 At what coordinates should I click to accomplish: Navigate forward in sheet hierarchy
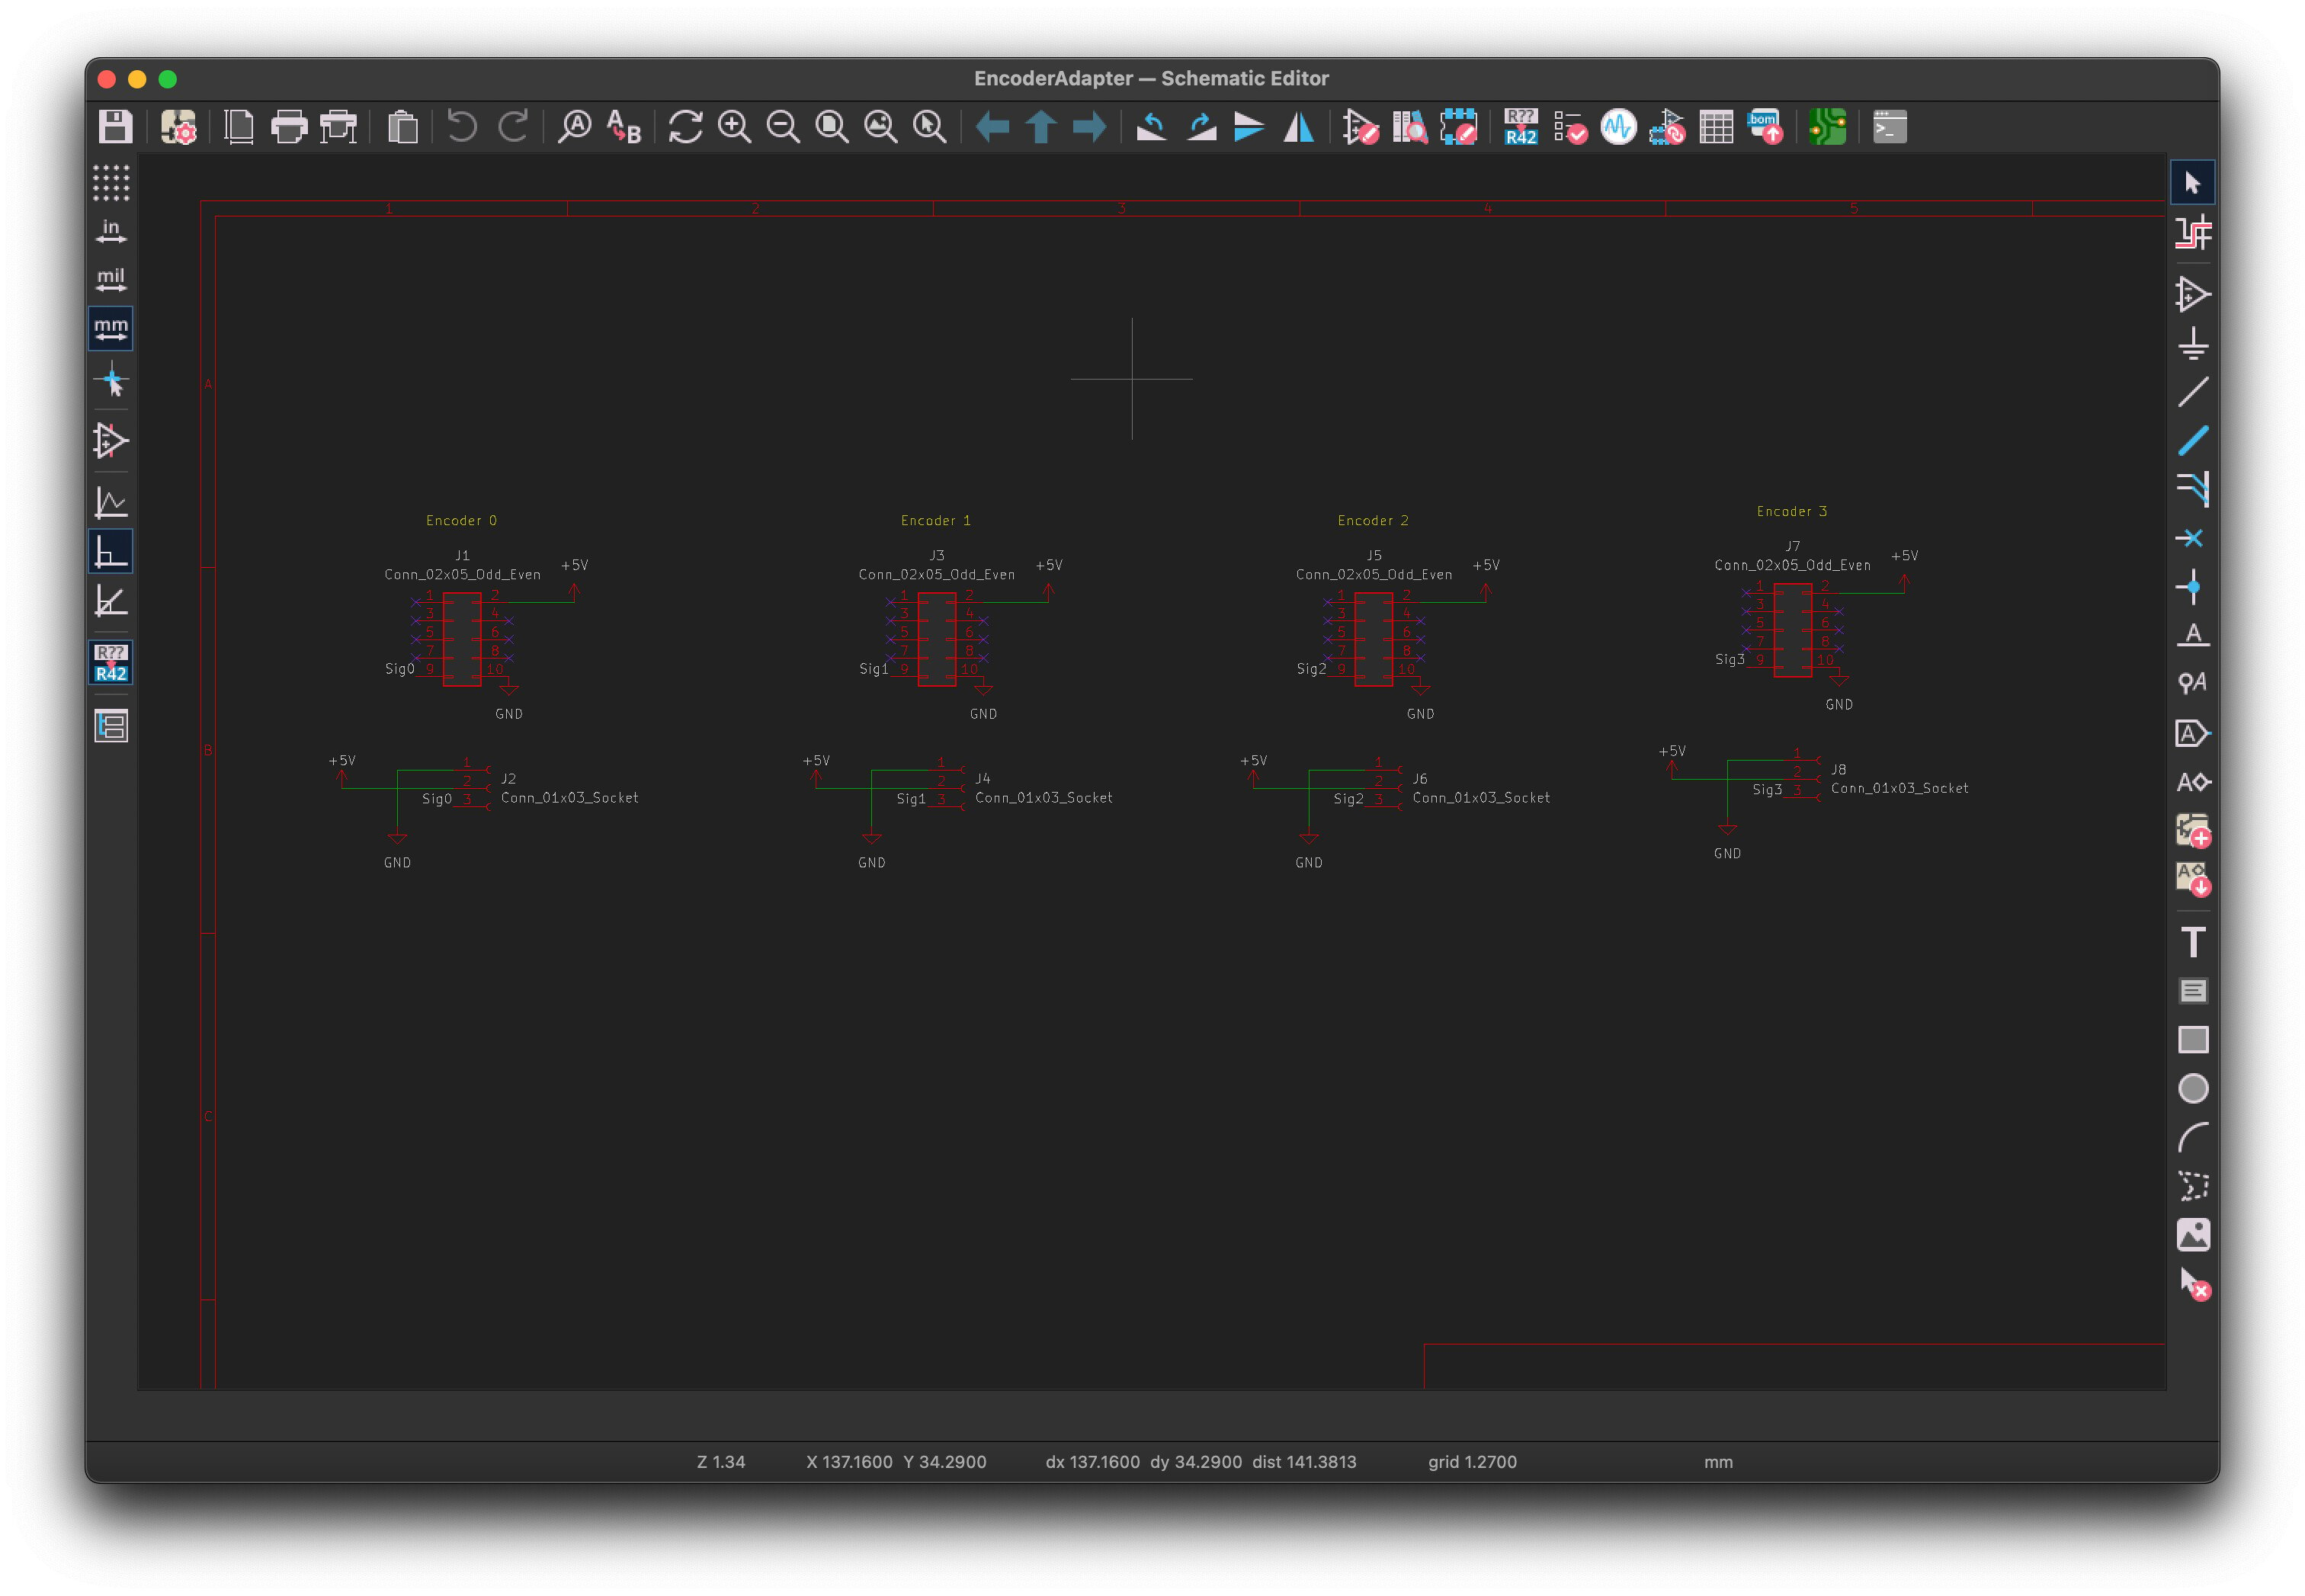click(1090, 127)
